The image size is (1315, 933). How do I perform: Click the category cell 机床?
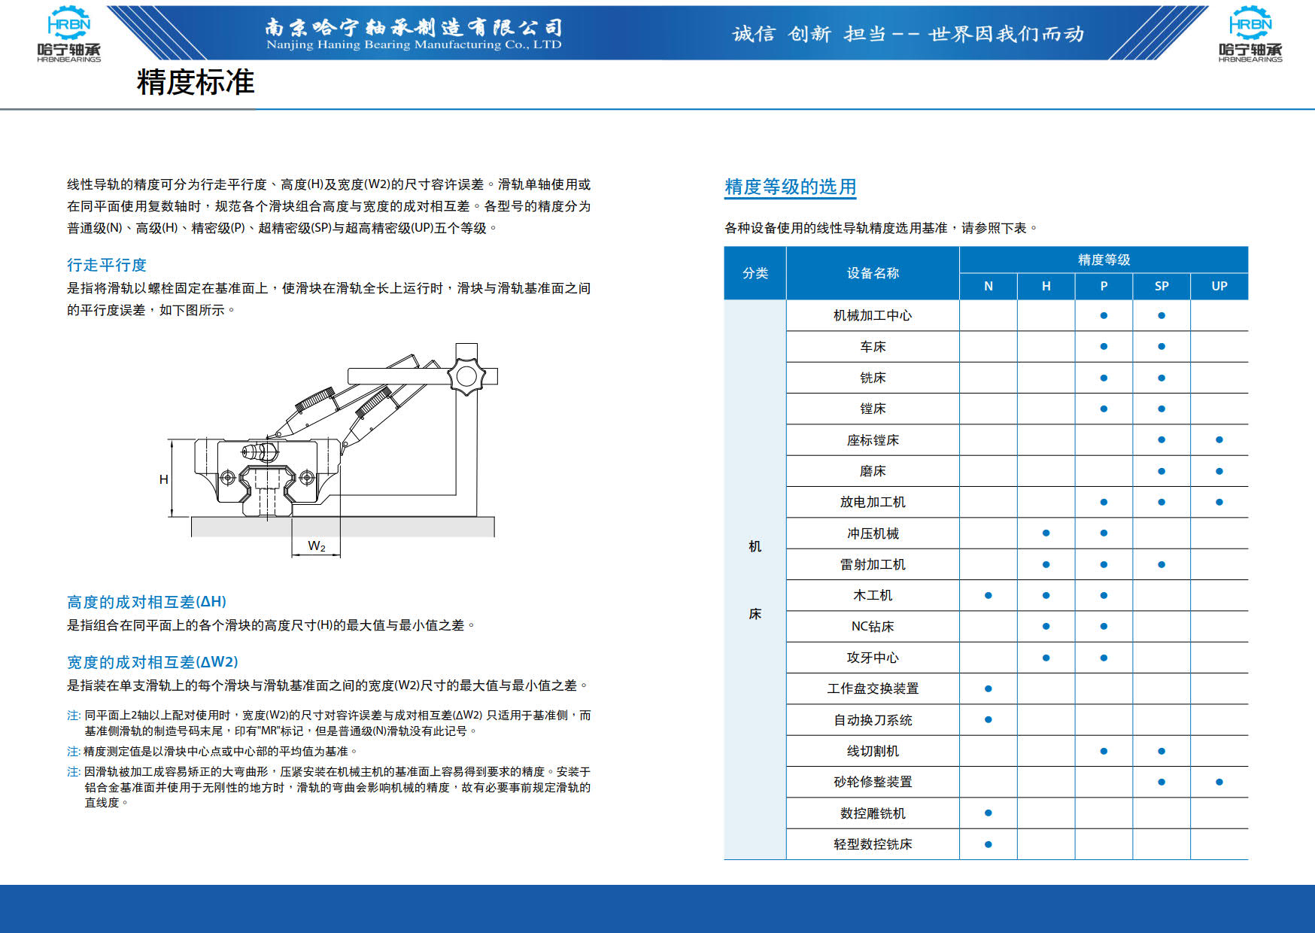755,579
